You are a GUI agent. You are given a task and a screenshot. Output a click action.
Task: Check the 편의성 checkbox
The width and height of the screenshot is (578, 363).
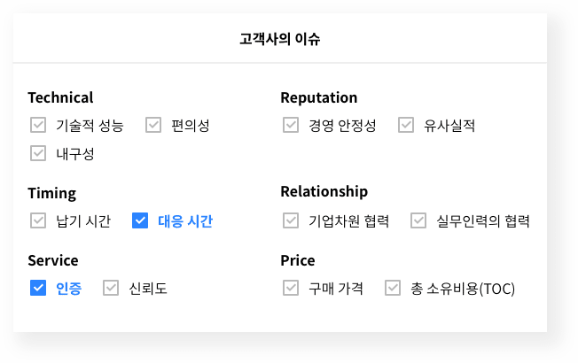pos(153,125)
